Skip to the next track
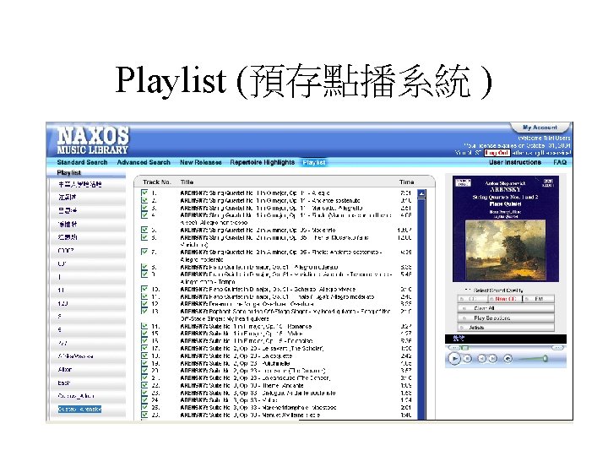This screenshot has width=608, height=456. (492, 359)
